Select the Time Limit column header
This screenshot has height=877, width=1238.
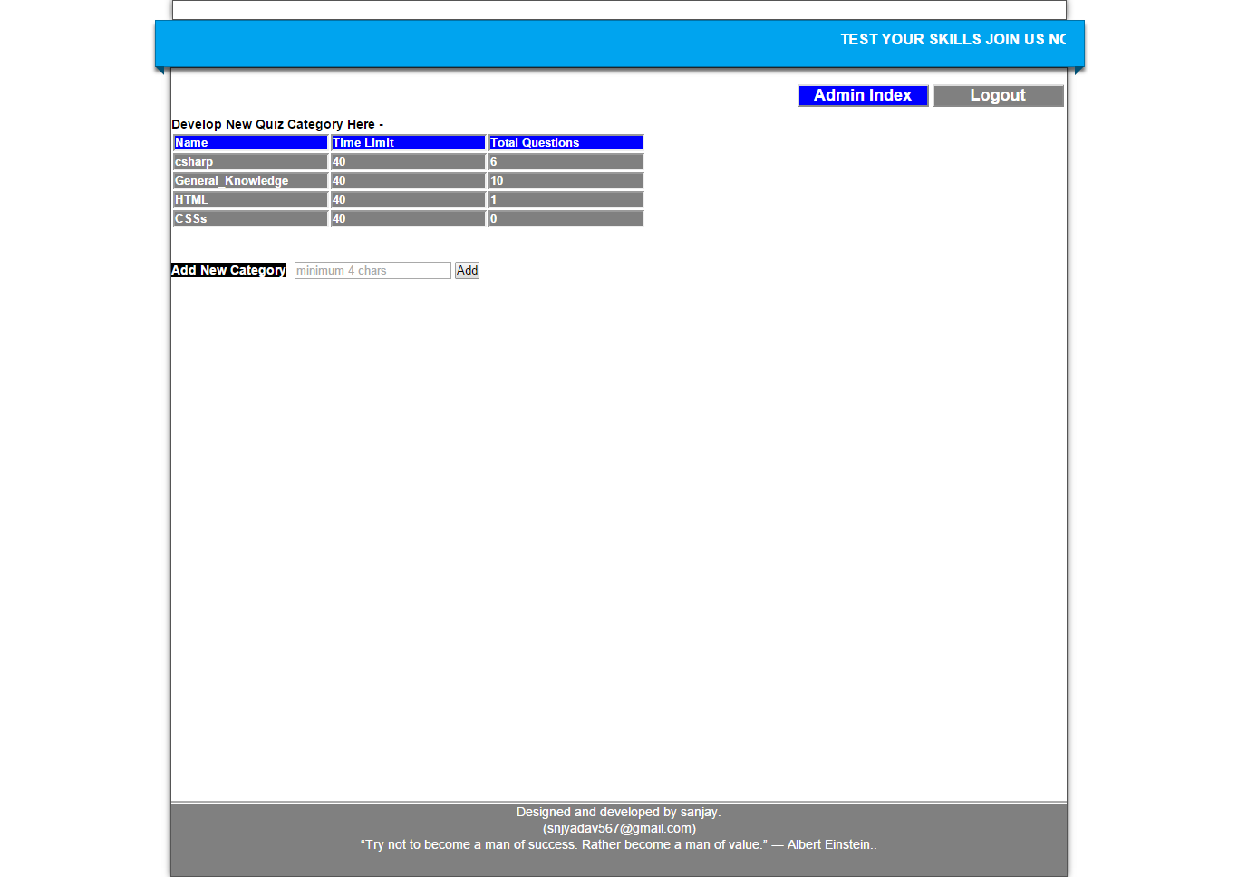[x=407, y=142]
